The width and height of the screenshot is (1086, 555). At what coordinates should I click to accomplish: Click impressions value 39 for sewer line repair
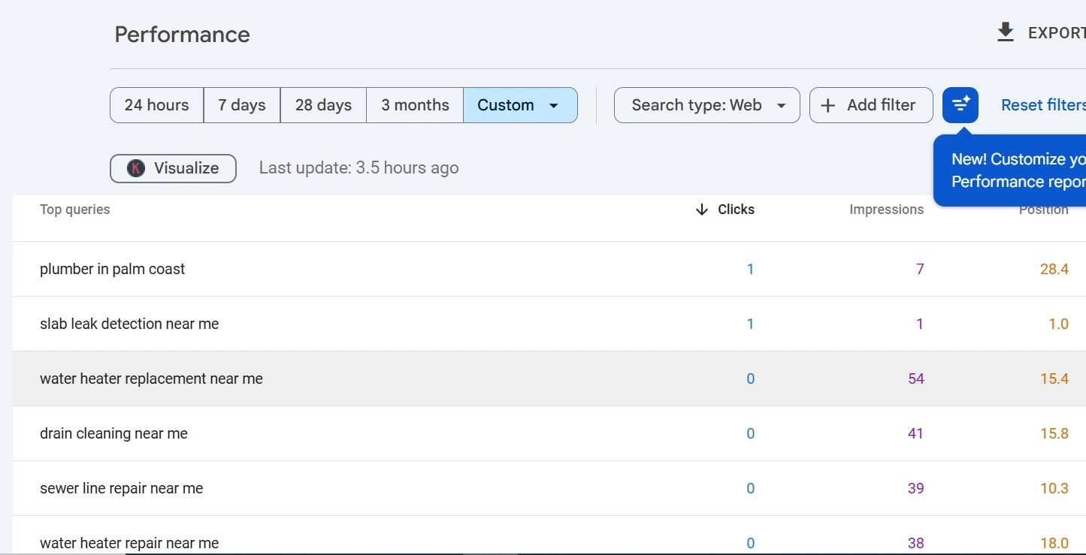[x=916, y=488]
